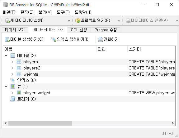Select the players table row

95,62
